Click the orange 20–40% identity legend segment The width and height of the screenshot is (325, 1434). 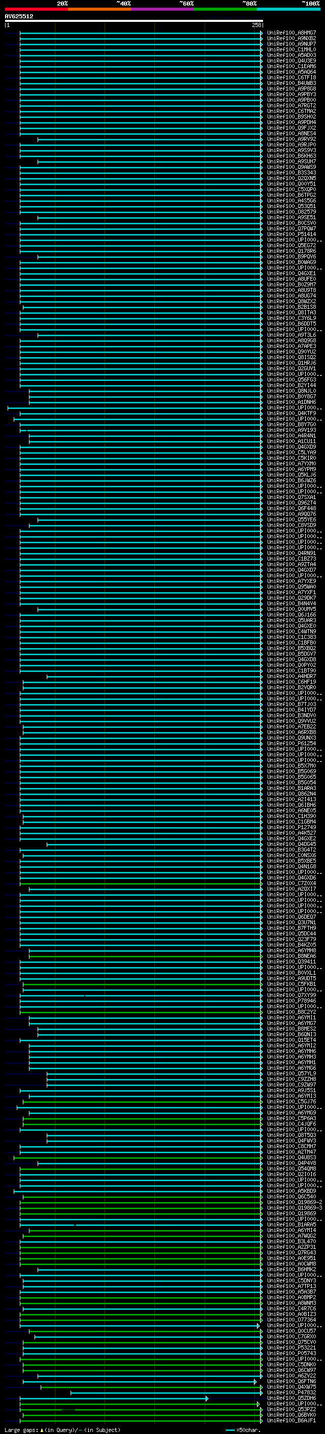[100, 9]
